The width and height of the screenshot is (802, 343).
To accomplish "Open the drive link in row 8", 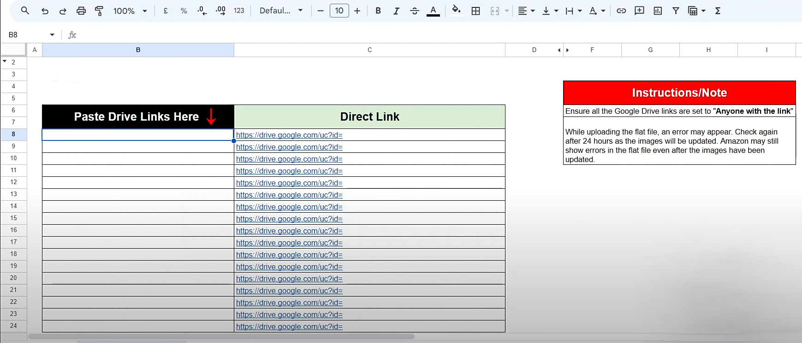I will [289, 135].
